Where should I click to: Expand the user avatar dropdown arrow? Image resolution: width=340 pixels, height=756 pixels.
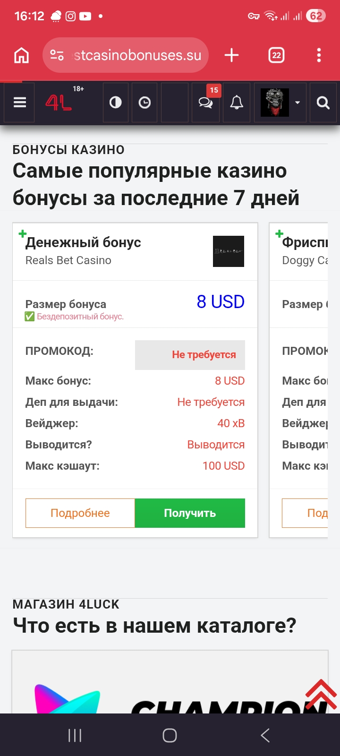297,103
